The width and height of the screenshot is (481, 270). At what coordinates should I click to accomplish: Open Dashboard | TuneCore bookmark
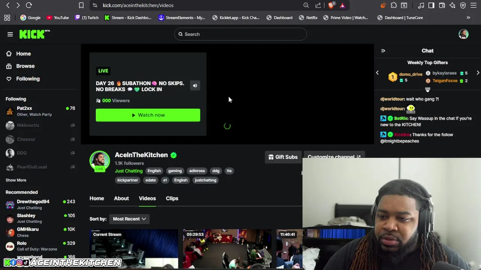[x=400, y=18]
